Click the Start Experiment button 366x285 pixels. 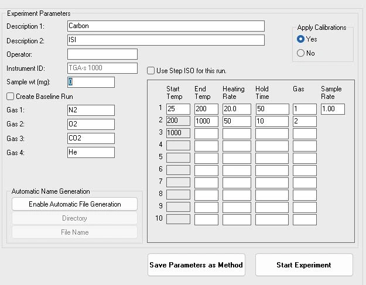click(304, 265)
